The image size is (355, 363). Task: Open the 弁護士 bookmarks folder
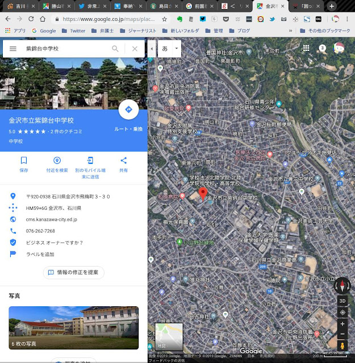click(102, 31)
